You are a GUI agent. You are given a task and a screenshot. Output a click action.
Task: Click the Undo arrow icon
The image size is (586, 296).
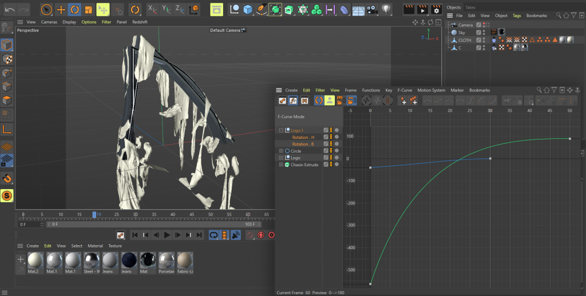pyautogui.click(x=9, y=10)
